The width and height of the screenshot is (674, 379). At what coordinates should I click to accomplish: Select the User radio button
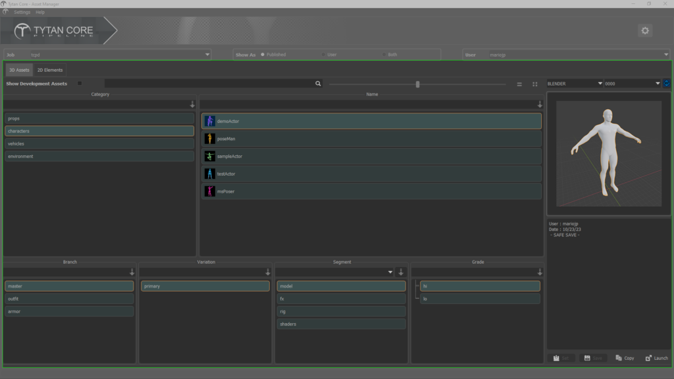323,55
